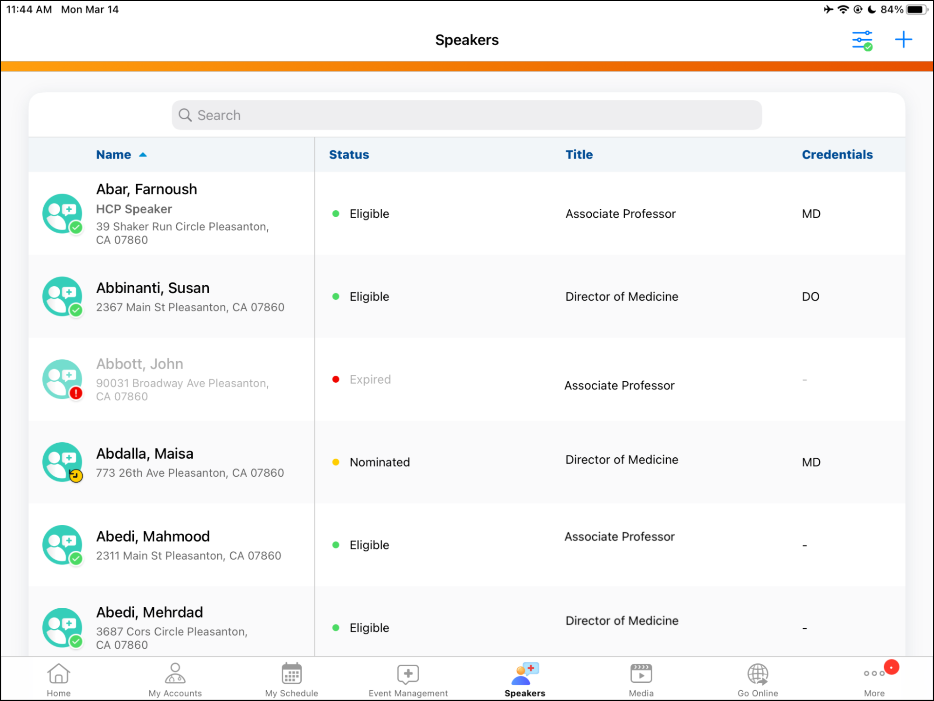Tap the plus icon to add speaker
Viewport: 934px width, 701px height.
(903, 40)
